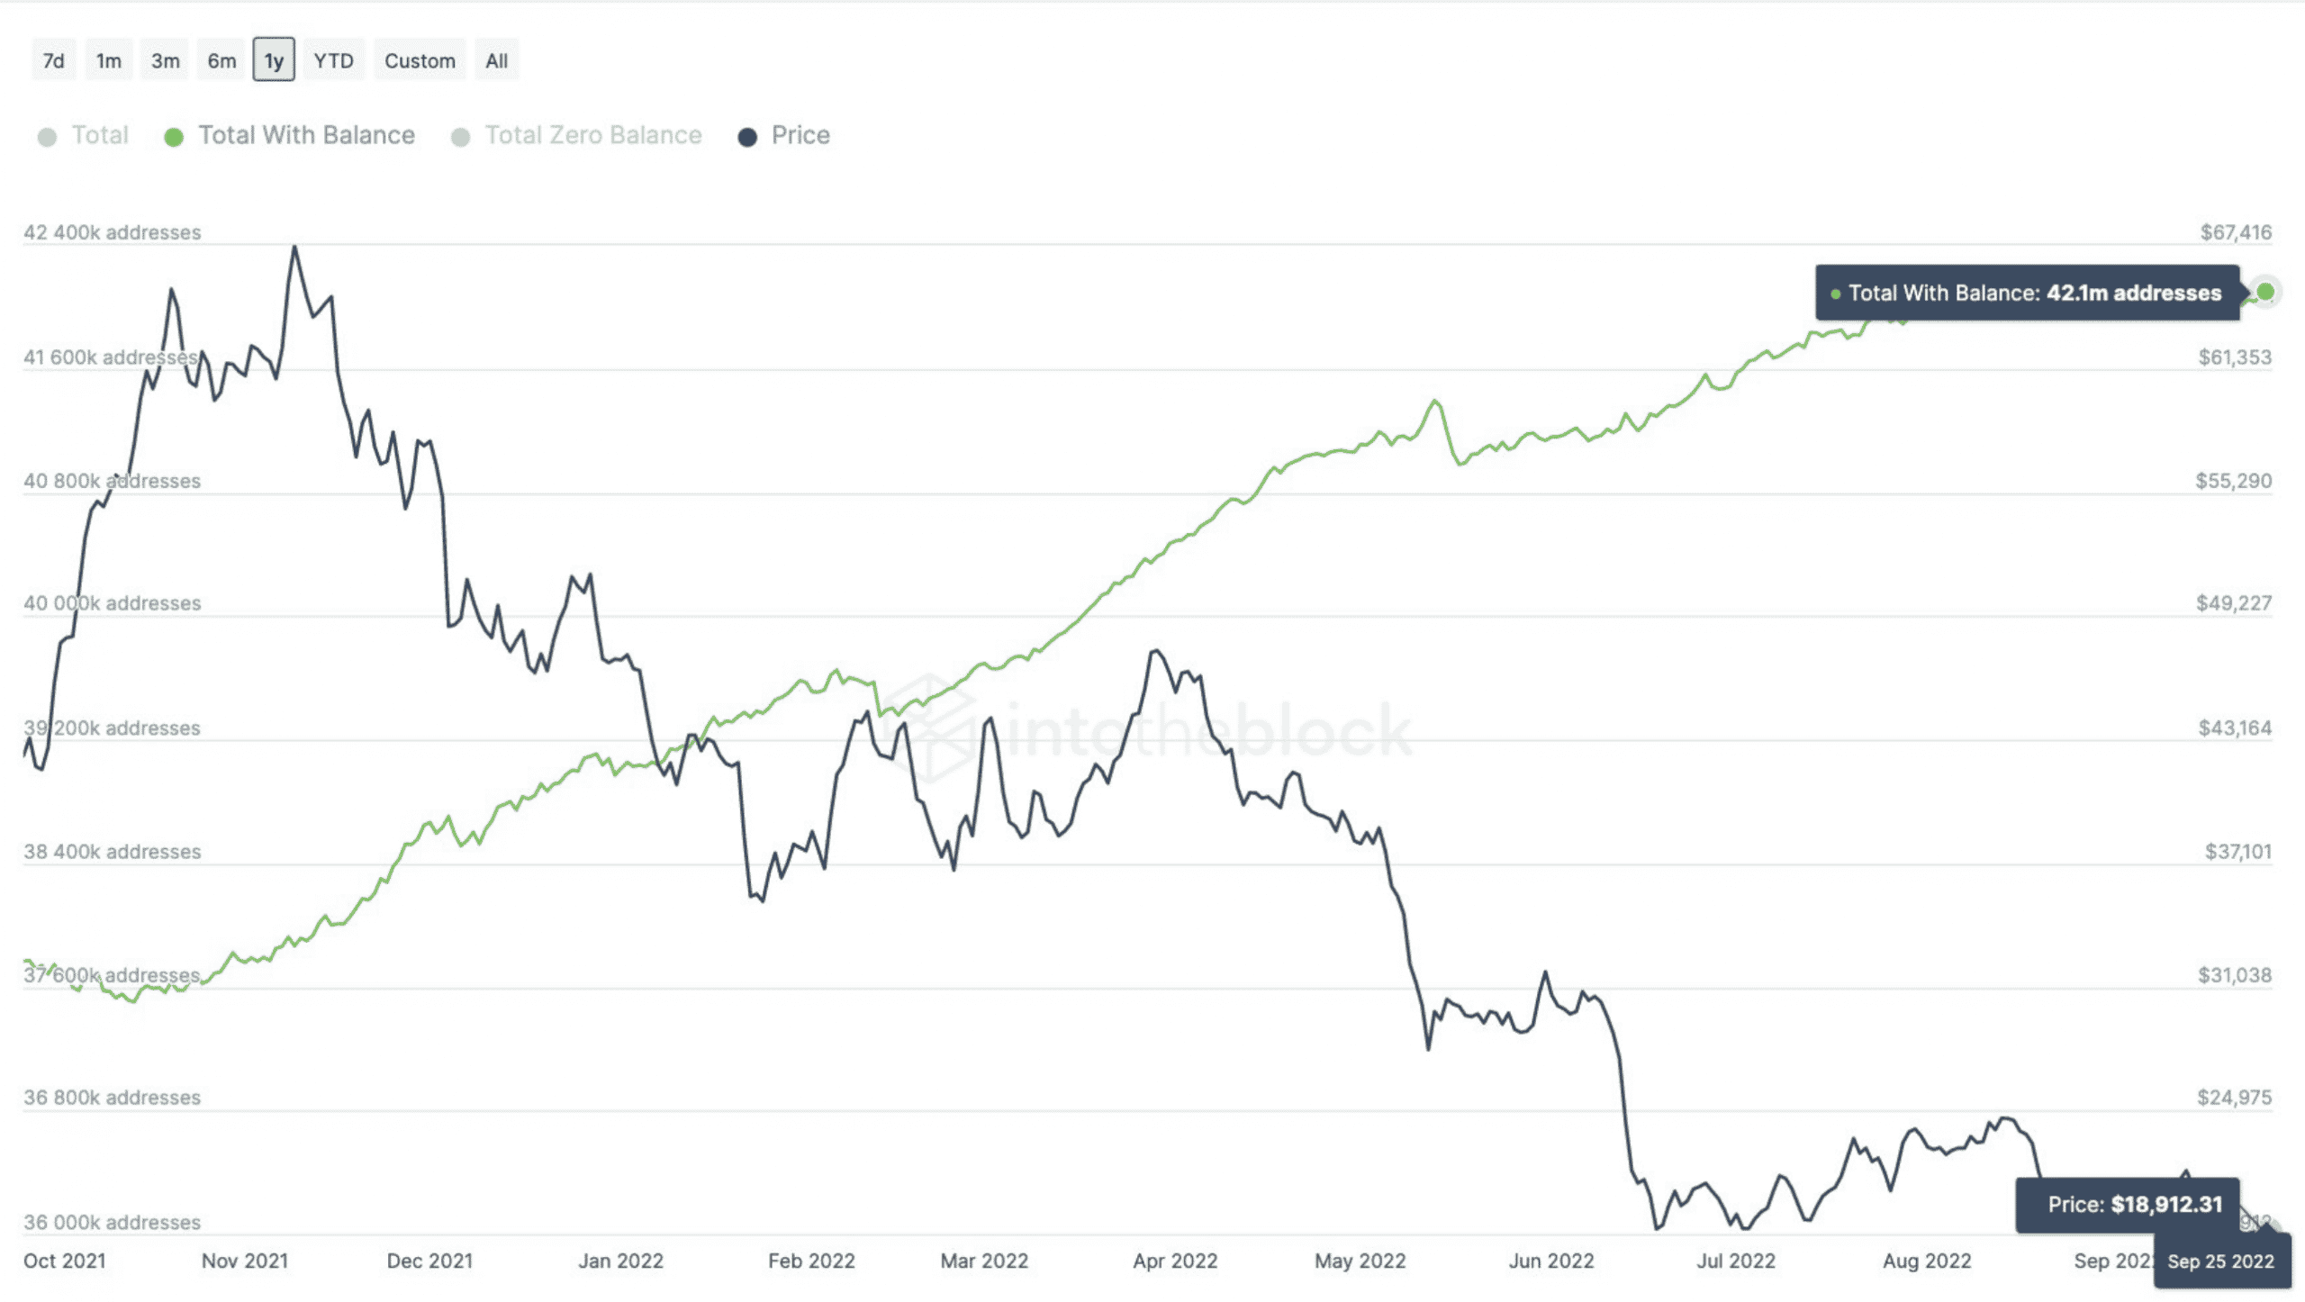Expand the All time range view
2305x1302 pixels.
pos(496,60)
